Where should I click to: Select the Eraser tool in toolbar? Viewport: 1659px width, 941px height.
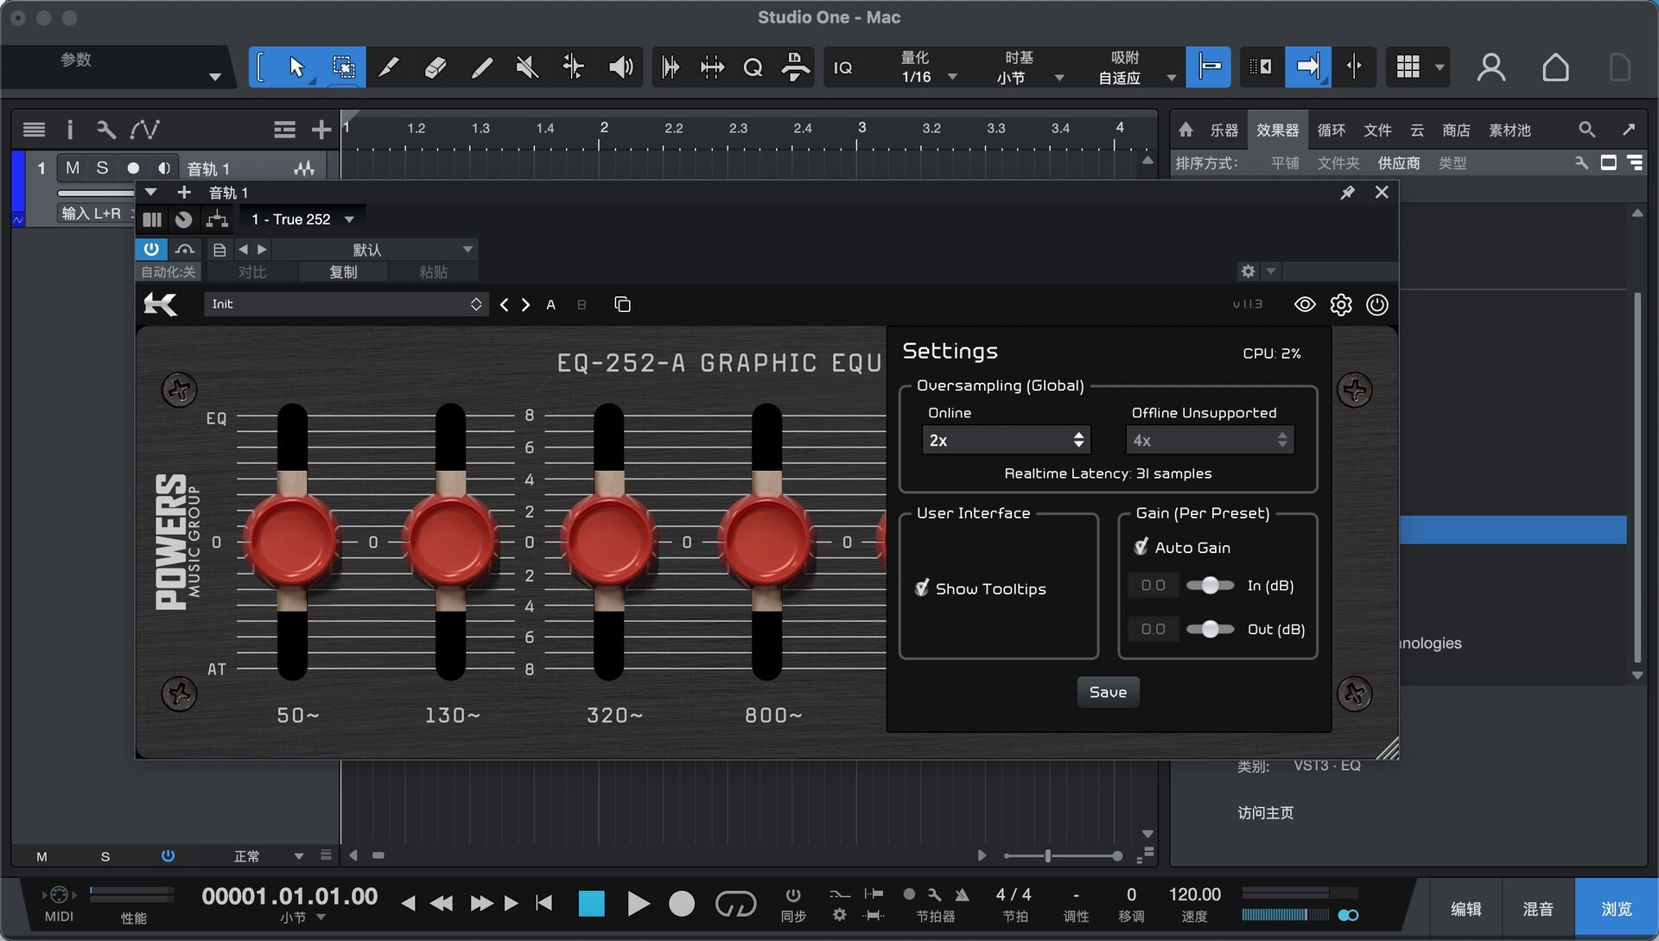pos(435,67)
